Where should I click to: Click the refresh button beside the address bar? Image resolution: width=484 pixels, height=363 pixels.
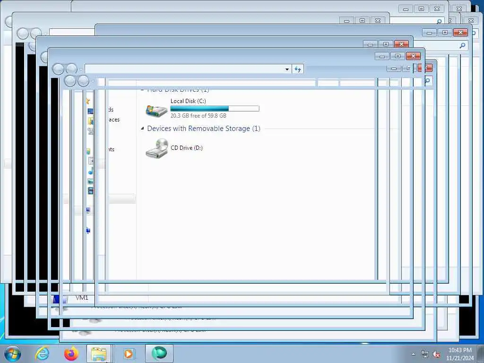coord(298,69)
